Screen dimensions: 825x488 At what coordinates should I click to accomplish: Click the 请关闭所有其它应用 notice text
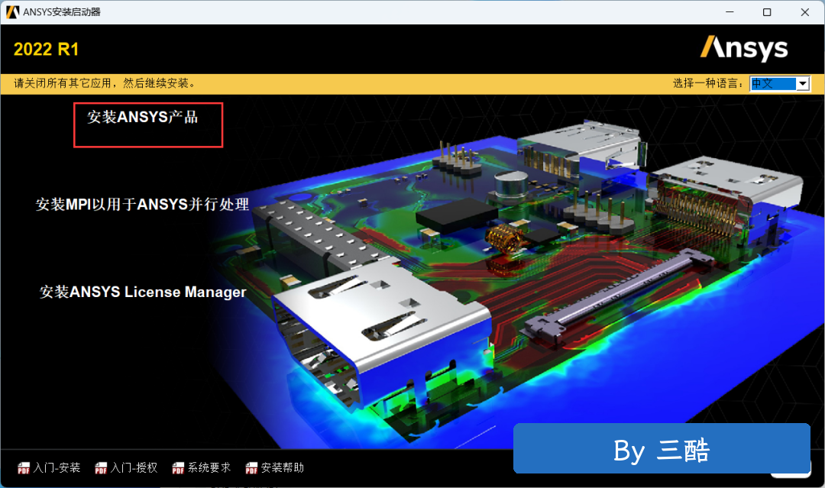pyautogui.click(x=105, y=83)
